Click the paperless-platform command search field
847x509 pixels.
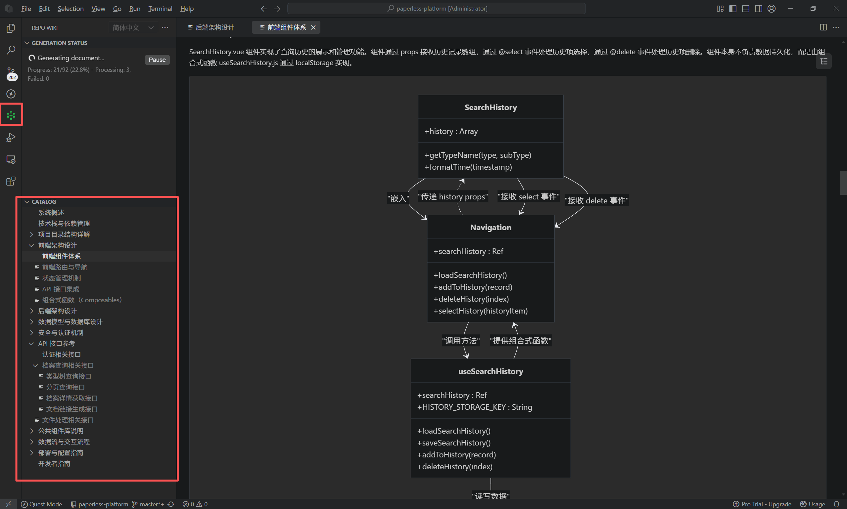coord(436,9)
